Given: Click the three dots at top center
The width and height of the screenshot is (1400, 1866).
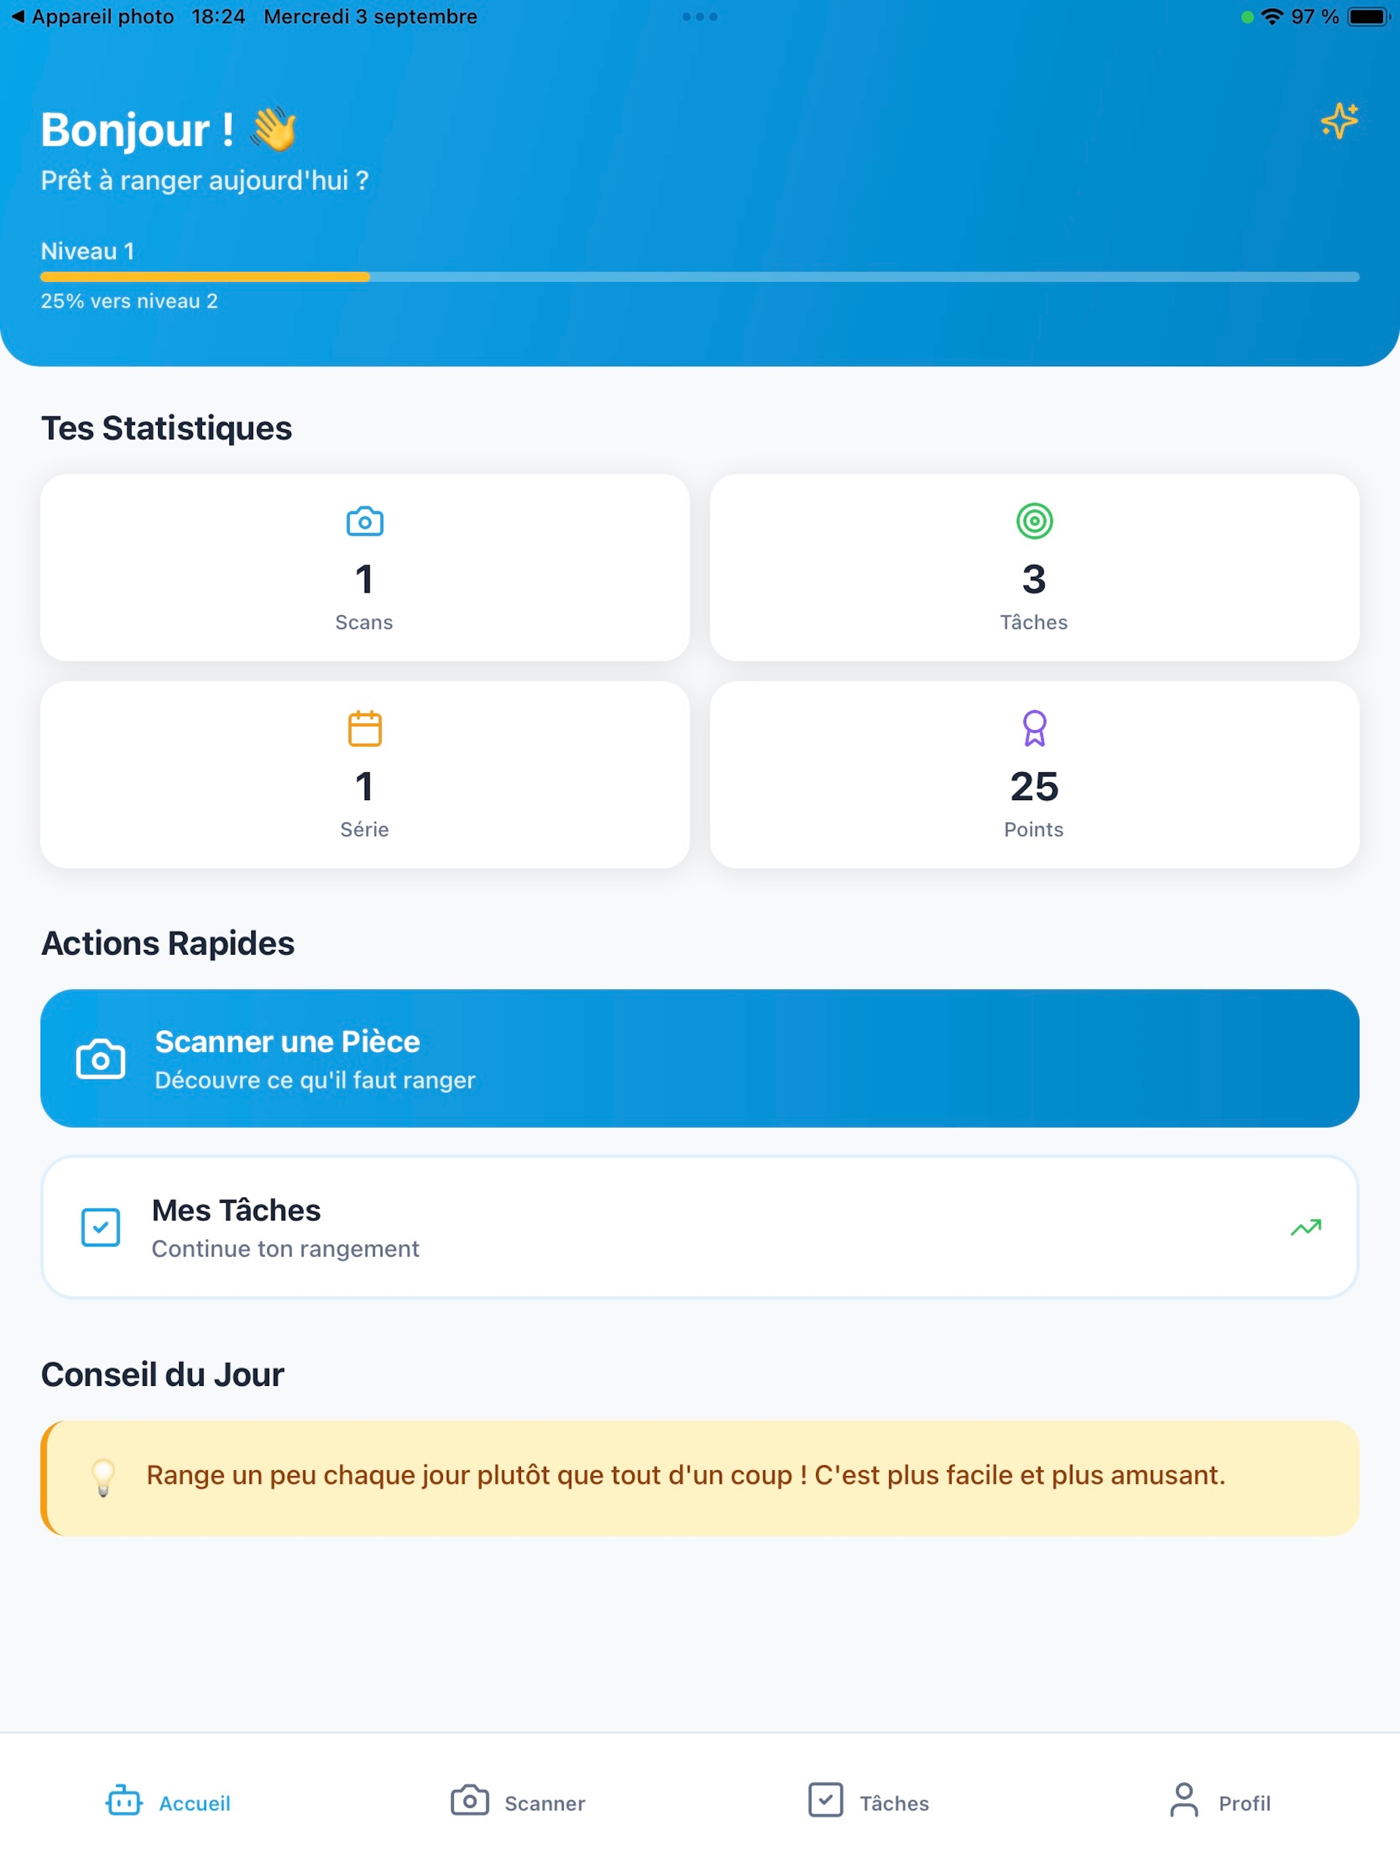Looking at the screenshot, I should click(x=699, y=17).
